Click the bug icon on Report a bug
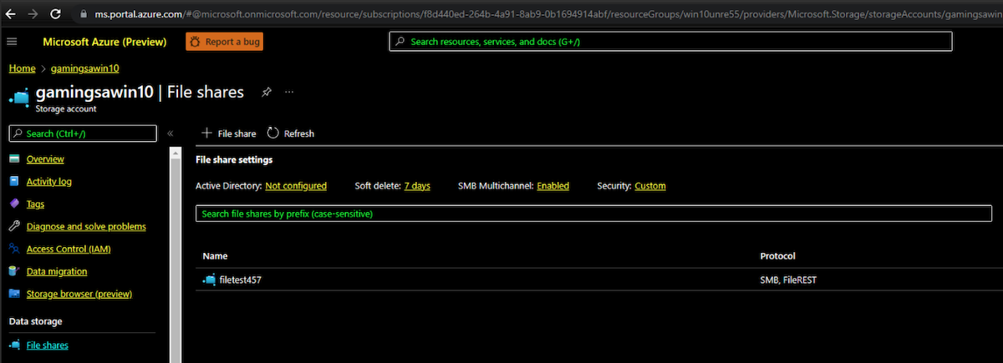1003x363 pixels. point(194,42)
